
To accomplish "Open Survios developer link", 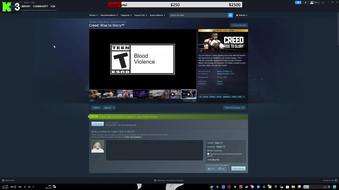I will (220, 82).
